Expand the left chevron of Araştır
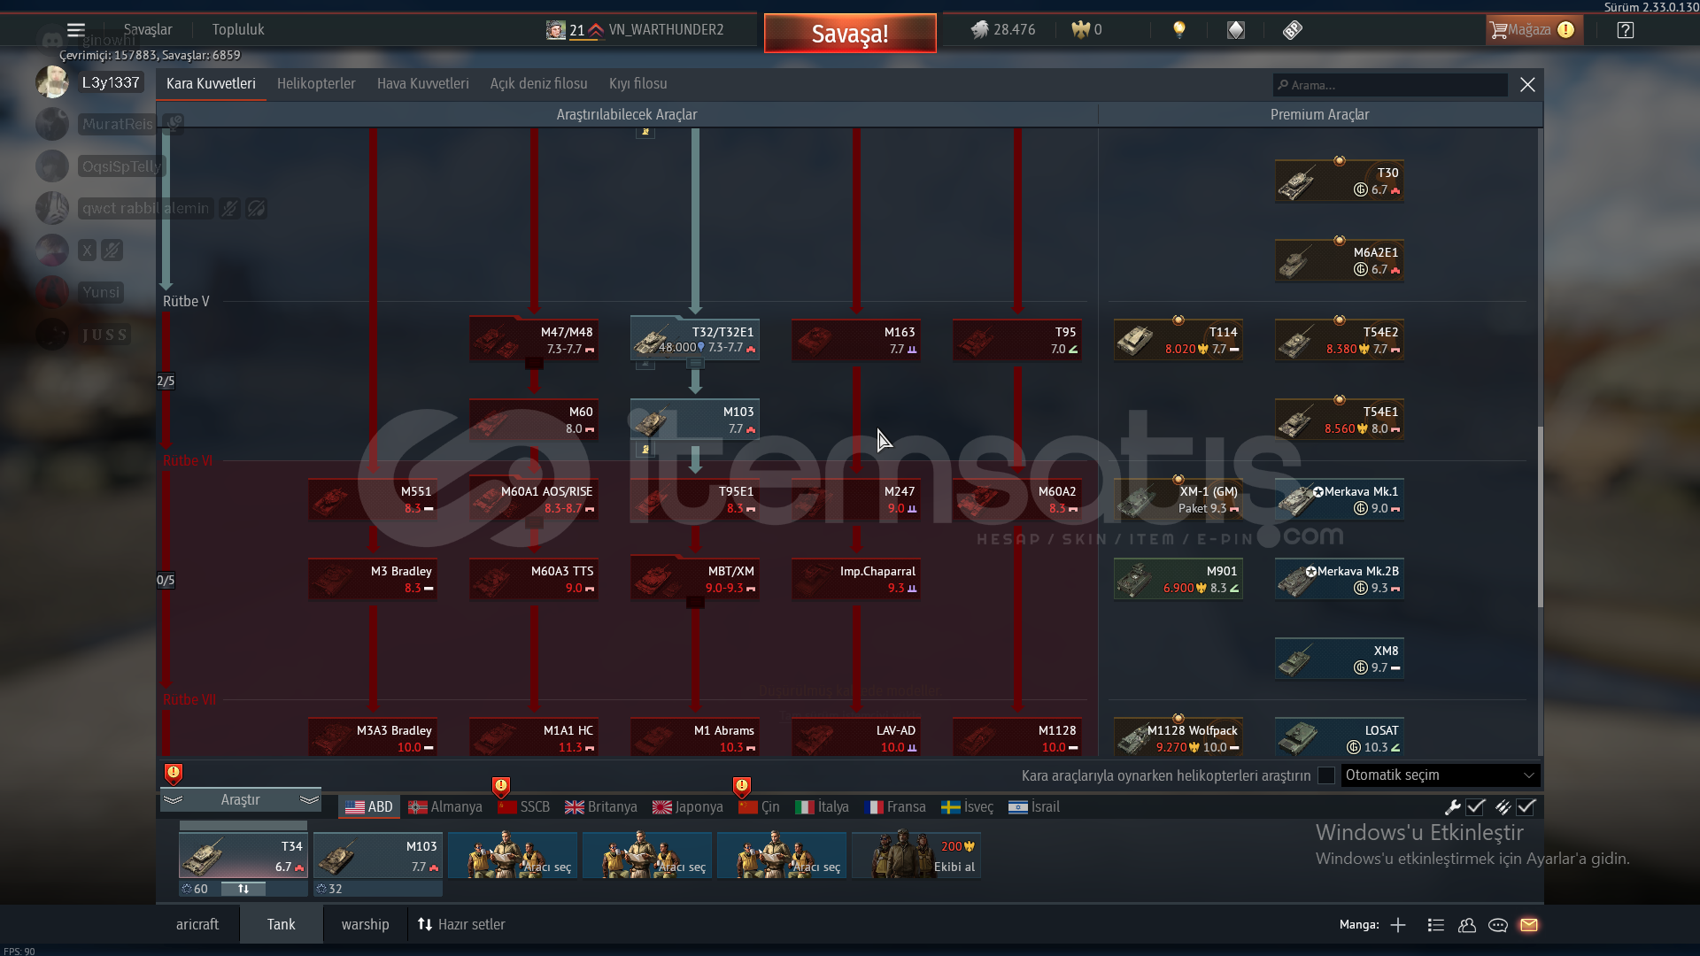 click(174, 800)
